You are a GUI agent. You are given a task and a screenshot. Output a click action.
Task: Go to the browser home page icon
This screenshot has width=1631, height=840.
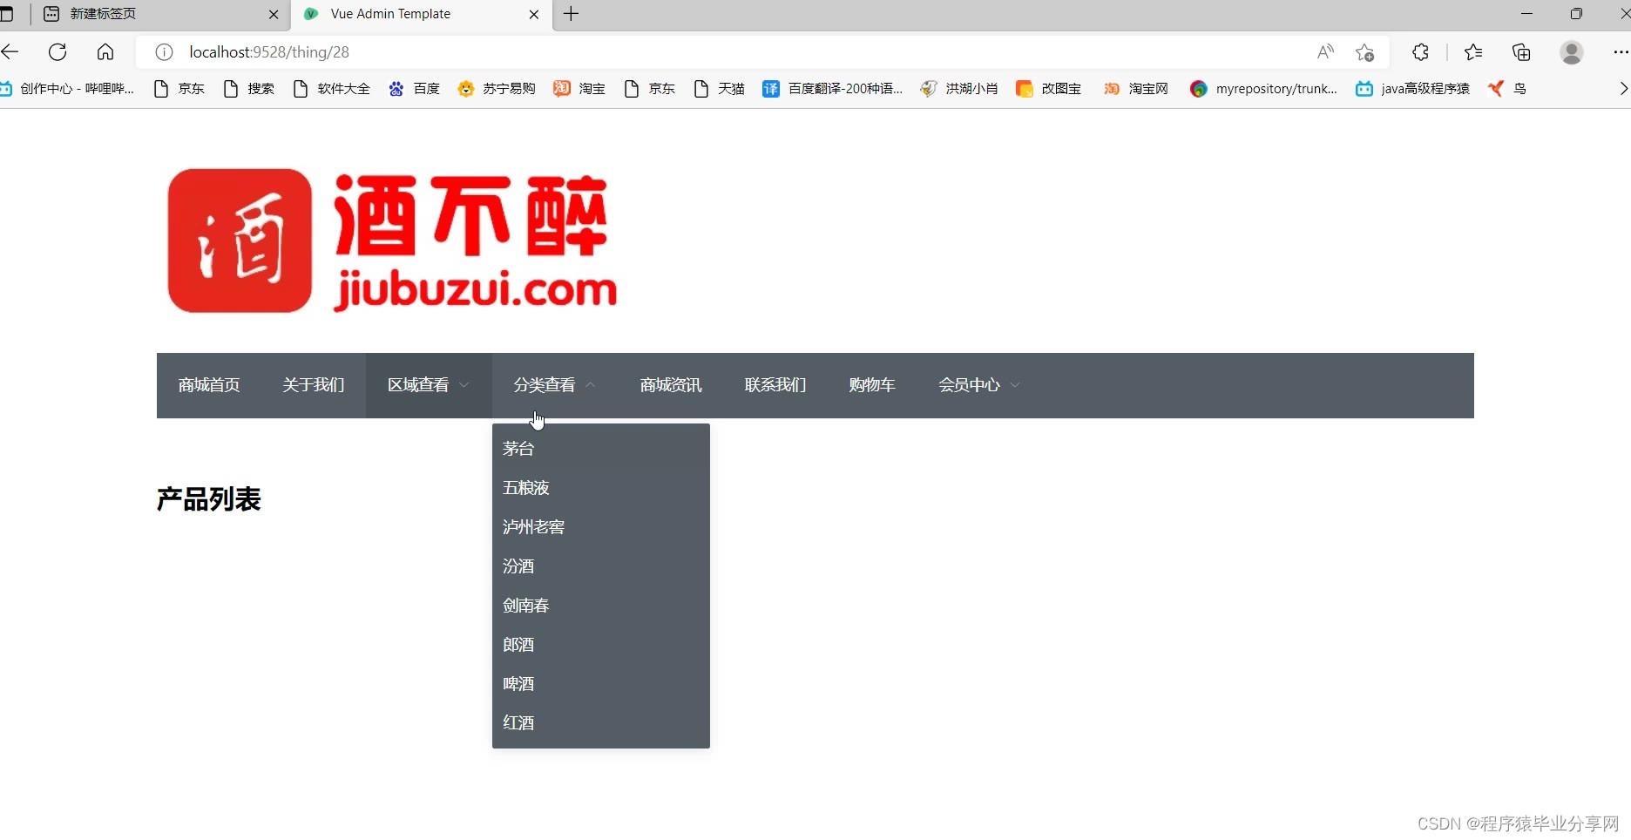pyautogui.click(x=105, y=52)
